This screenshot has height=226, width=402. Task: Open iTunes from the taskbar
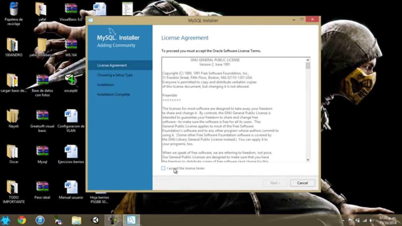coord(40,220)
